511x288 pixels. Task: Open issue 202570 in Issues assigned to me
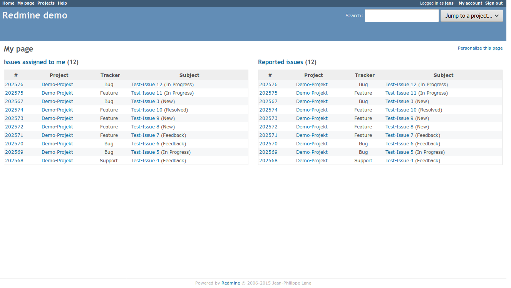pyautogui.click(x=14, y=144)
